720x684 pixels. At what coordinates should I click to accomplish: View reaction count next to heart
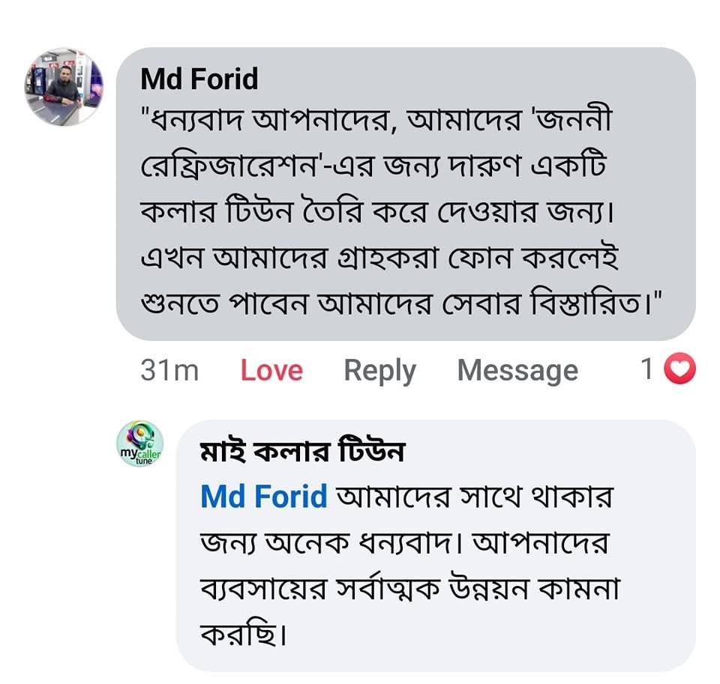point(646,369)
